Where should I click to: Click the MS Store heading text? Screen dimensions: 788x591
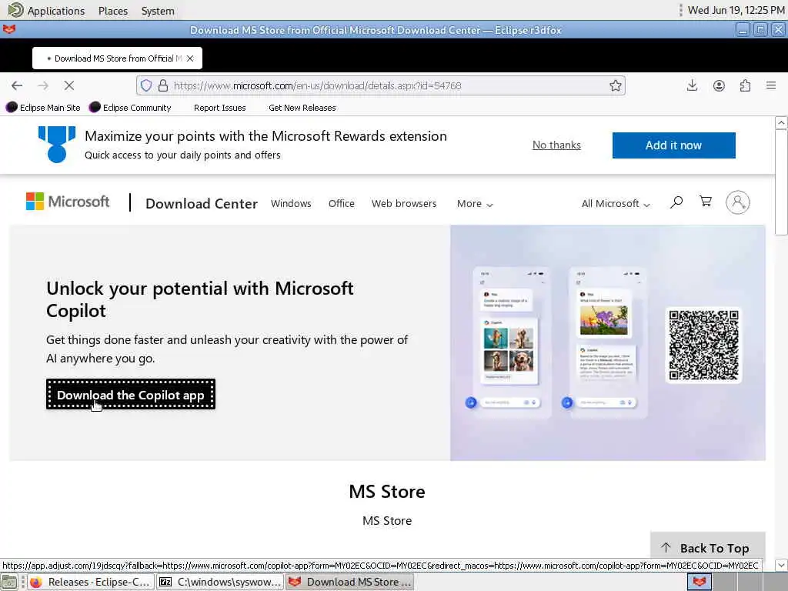387,492
